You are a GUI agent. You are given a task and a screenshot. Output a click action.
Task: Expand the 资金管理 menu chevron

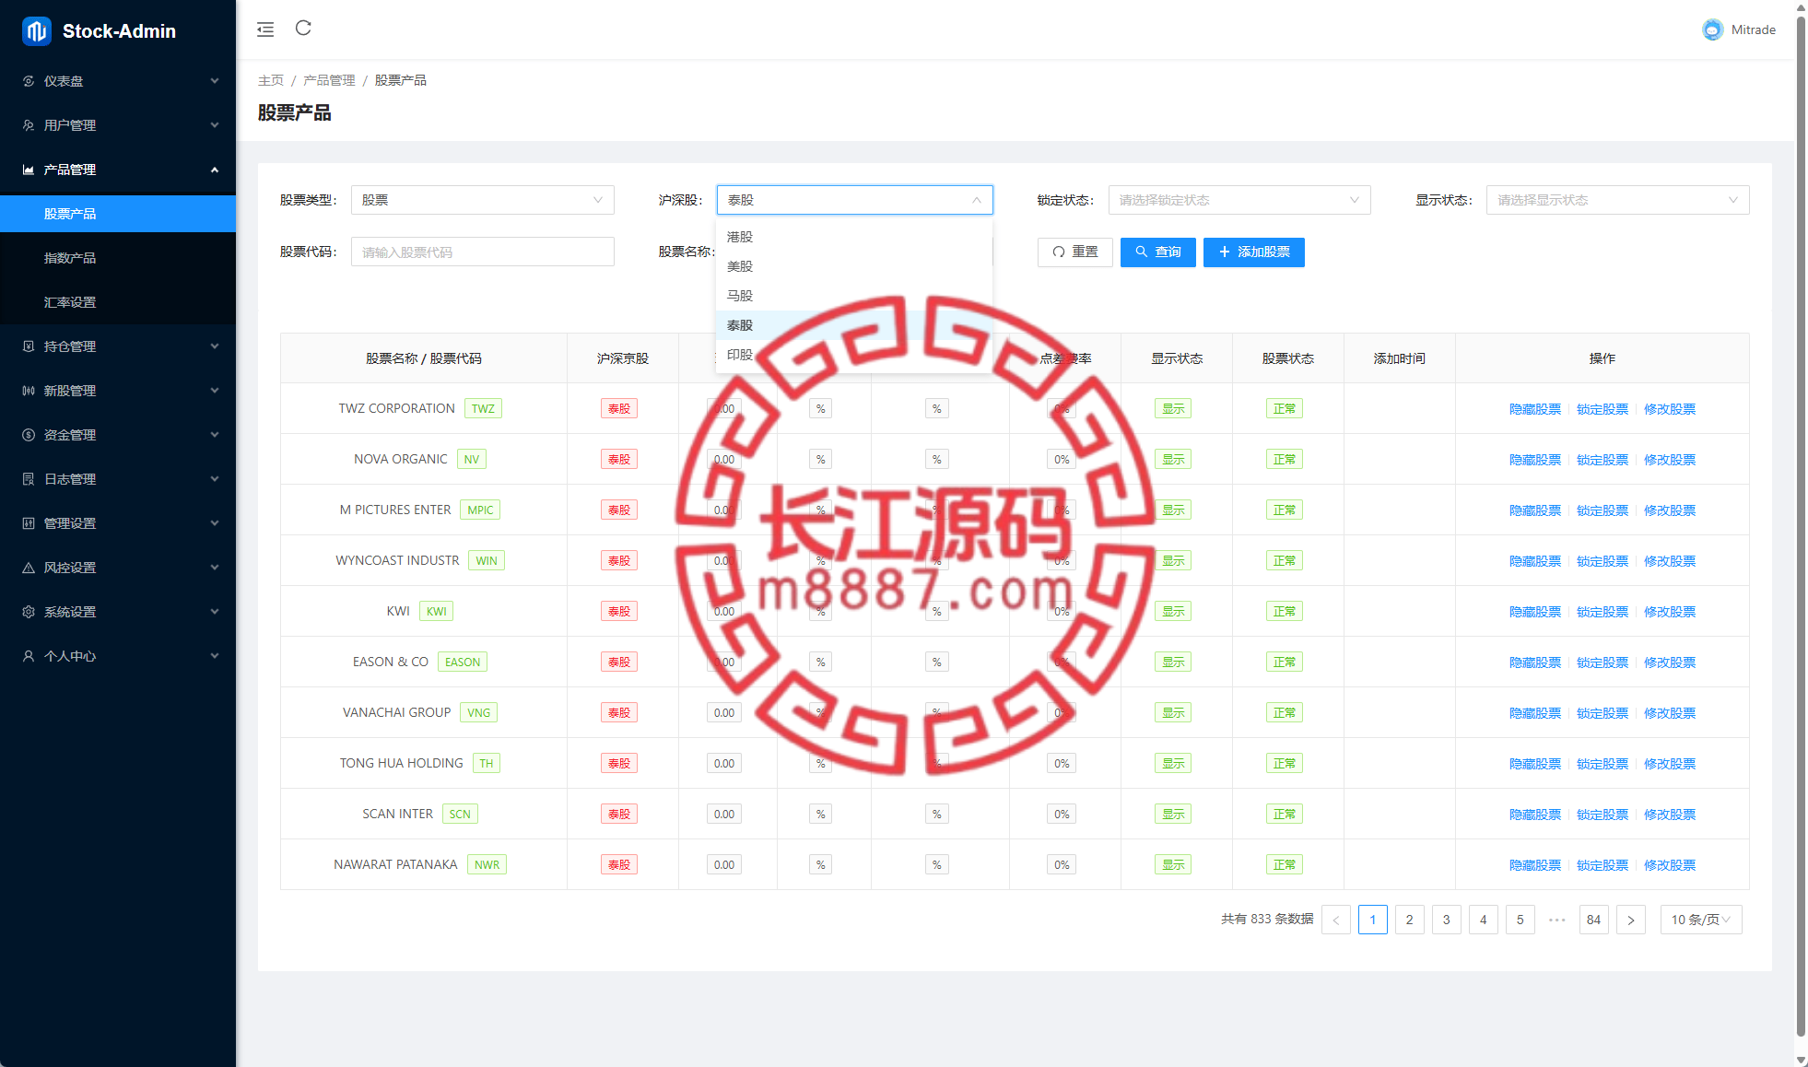click(215, 435)
